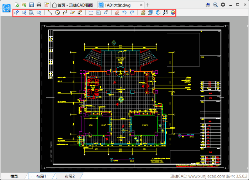Open the layers manager icon
Viewport: 249px width, 180px height.
143,13
